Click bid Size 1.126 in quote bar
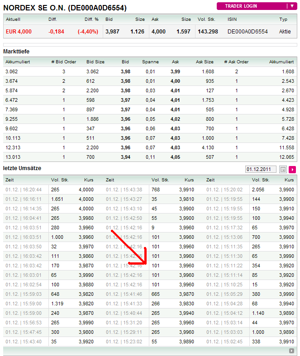The width and height of the screenshot is (300, 356). click(137, 32)
